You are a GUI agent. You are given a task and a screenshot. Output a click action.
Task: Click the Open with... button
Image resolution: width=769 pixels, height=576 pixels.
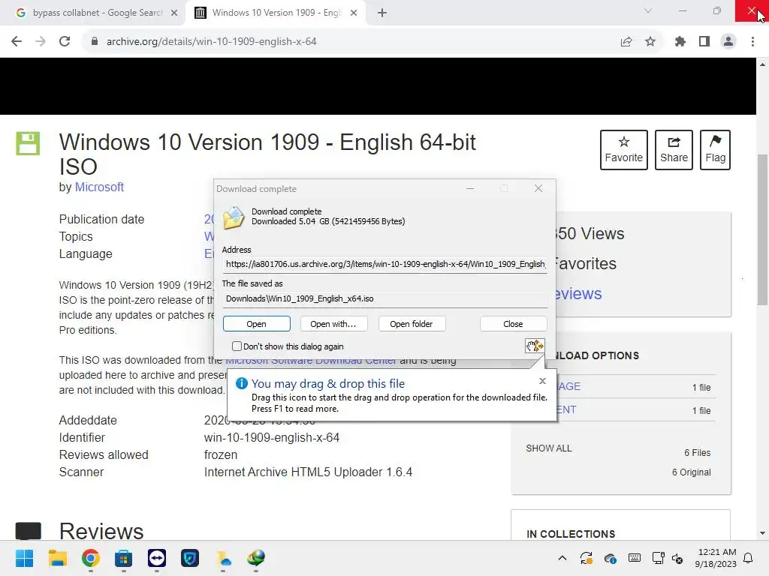[333, 324]
